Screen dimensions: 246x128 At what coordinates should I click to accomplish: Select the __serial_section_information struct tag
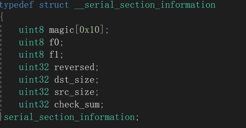point(145,5)
